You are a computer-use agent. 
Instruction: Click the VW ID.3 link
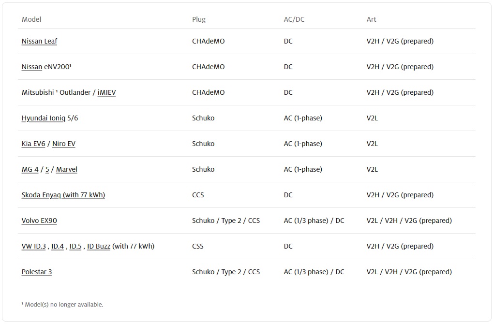[x=34, y=246]
